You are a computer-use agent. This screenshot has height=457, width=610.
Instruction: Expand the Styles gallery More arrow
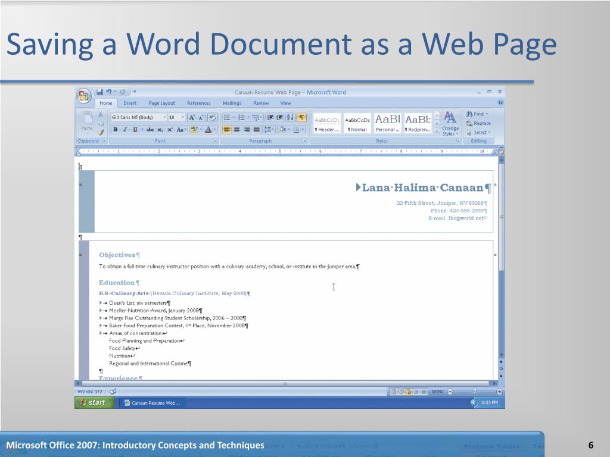pyautogui.click(x=437, y=133)
